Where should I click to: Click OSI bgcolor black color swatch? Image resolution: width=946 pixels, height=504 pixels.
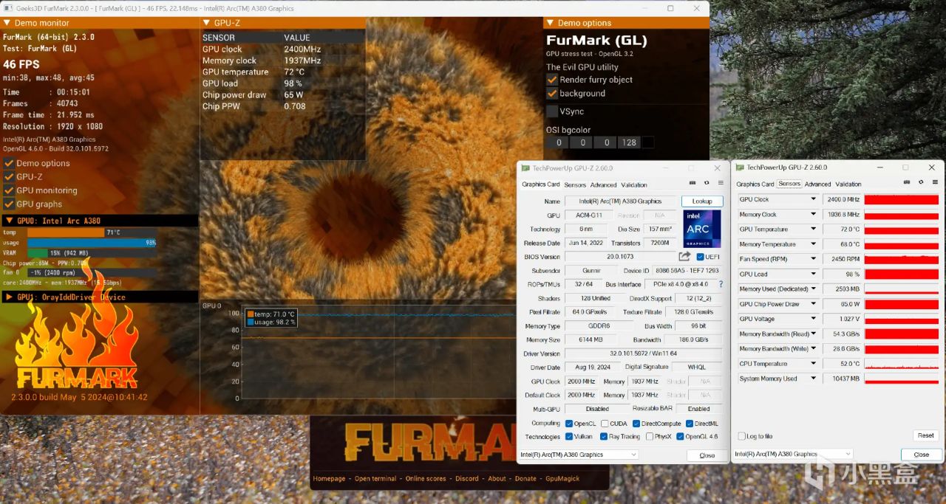click(648, 142)
